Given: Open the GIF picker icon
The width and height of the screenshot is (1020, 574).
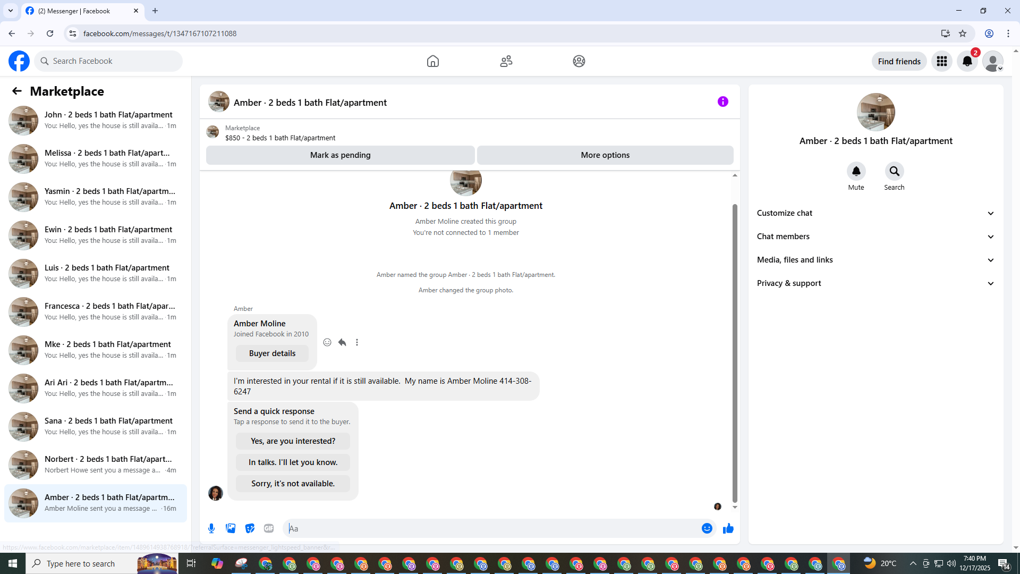Looking at the screenshot, I should [x=269, y=528].
